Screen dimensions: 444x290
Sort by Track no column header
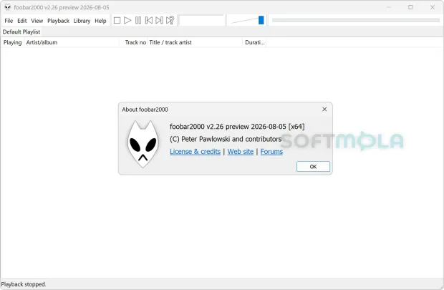pyautogui.click(x=134, y=42)
